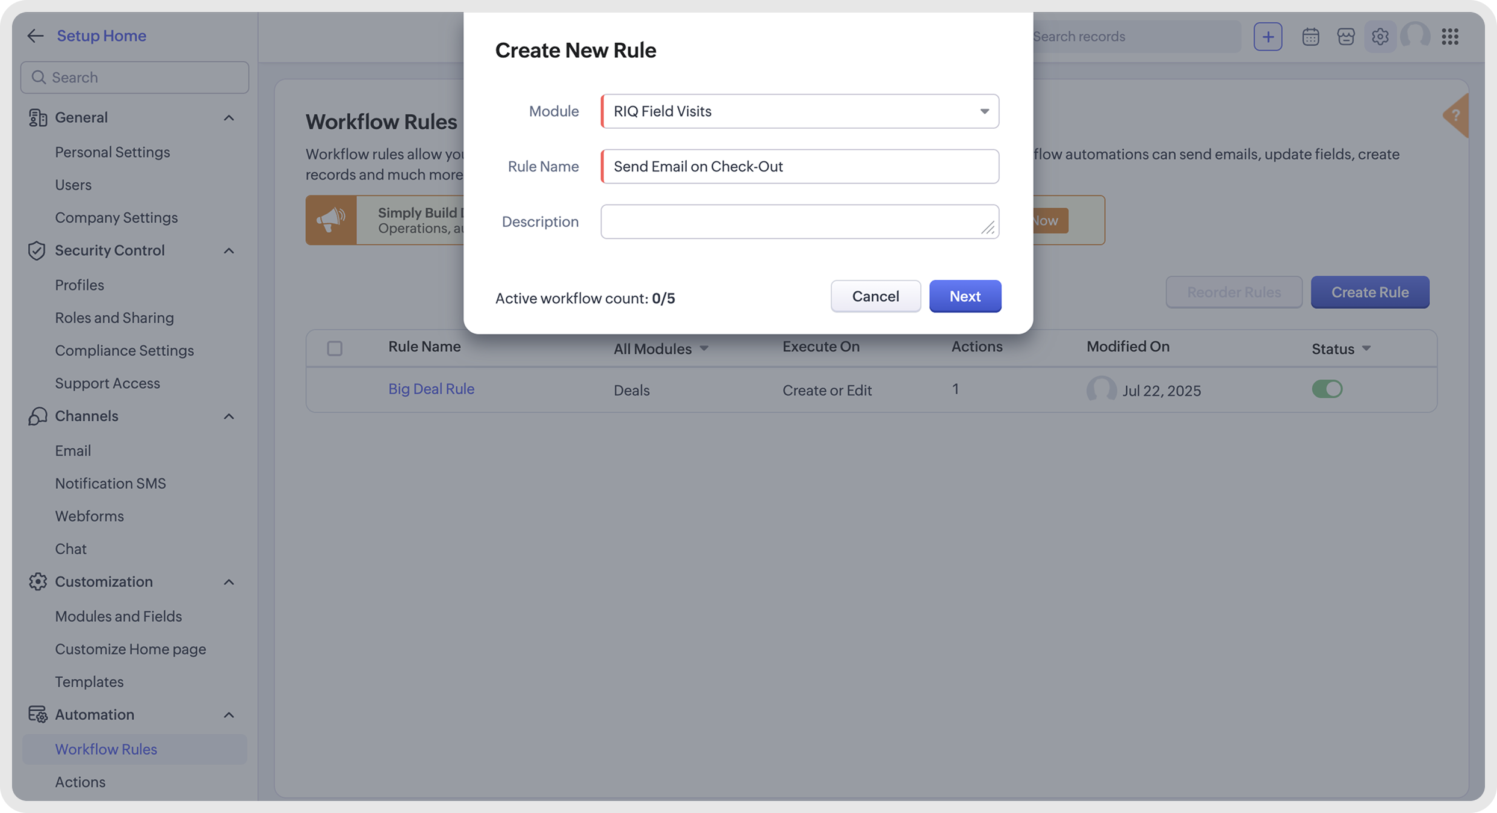Toggle the Big Deal Rule status switch
The width and height of the screenshot is (1497, 813).
[1327, 389]
